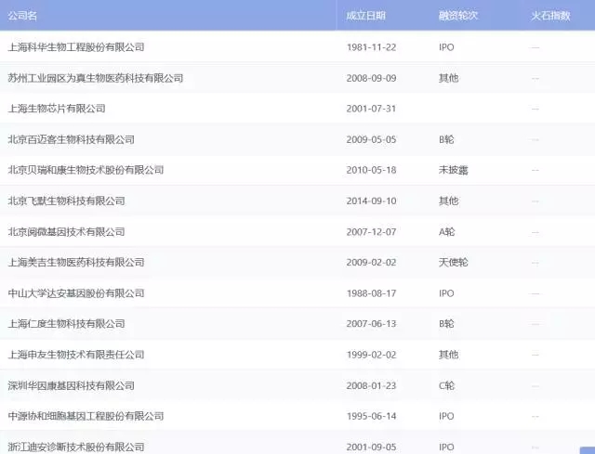Click 其他 in the 北京飞默 row
This screenshot has height=454, width=595.
coord(448,201)
